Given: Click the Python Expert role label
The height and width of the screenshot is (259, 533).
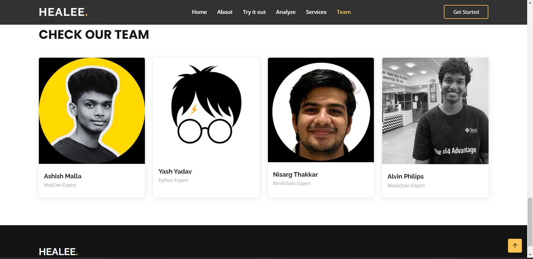Looking at the screenshot, I should click(173, 180).
